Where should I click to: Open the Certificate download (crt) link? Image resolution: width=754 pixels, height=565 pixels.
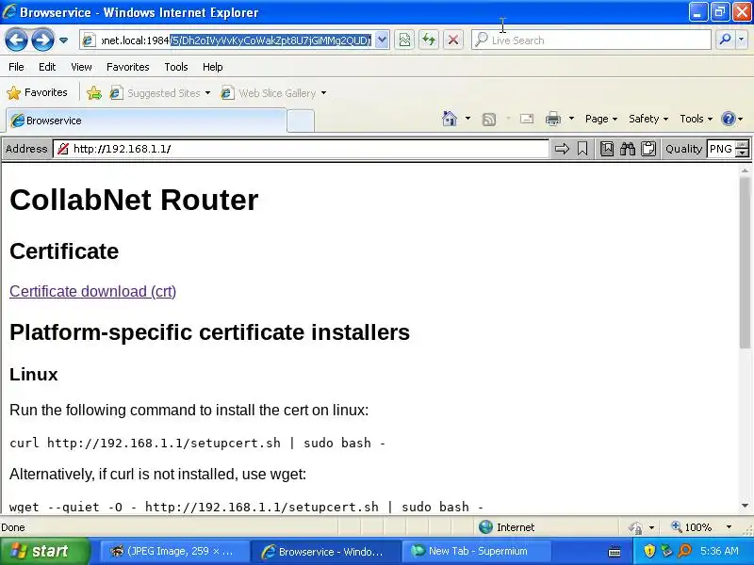92,291
